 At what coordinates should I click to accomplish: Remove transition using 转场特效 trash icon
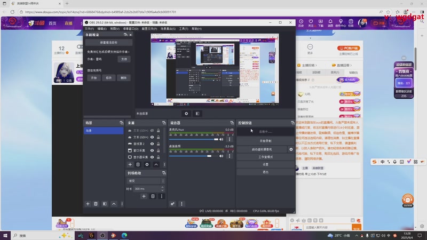(153, 196)
